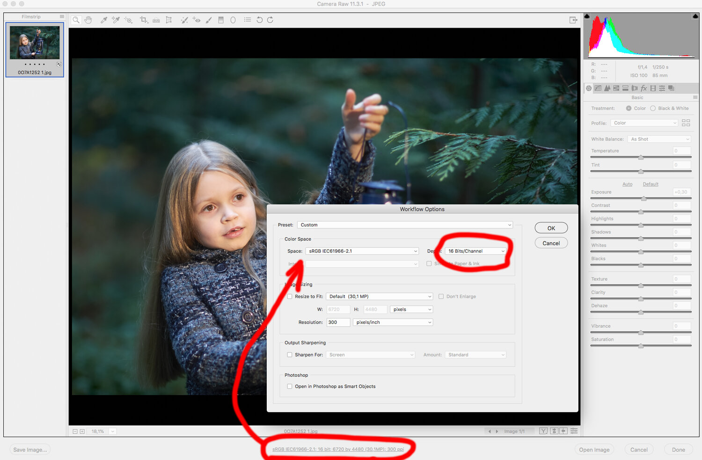The width and height of the screenshot is (702, 460).
Task: Select the Red Eye Removal tool
Action: coord(197,20)
